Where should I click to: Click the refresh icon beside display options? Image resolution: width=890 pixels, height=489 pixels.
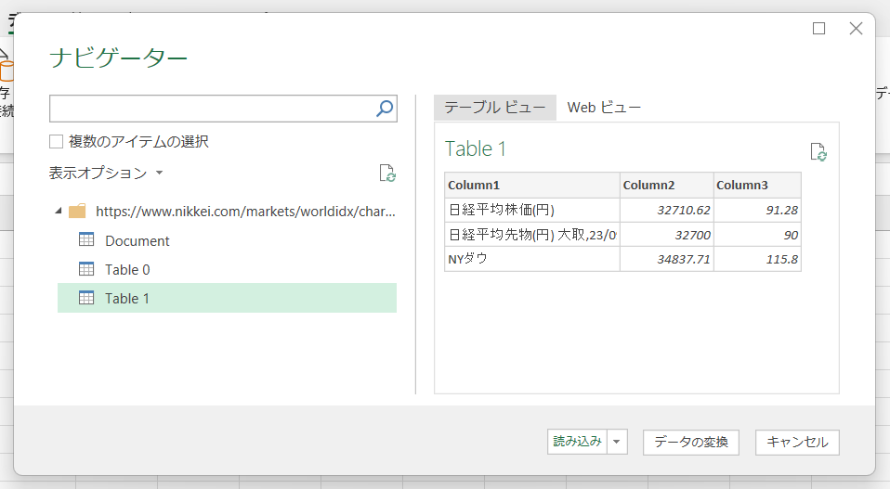(387, 174)
